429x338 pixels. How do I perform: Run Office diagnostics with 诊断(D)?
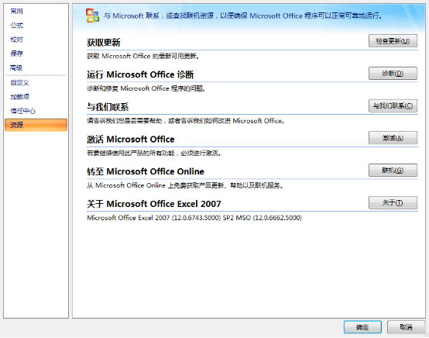click(x=393, y=73)
